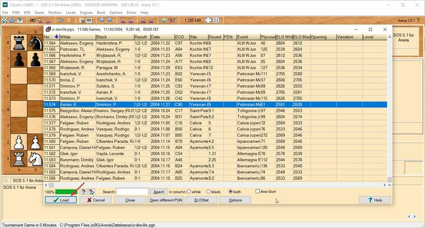The image size is (425, 228).
Task: Click the Close button in dialog
Action: click(130, 200)
